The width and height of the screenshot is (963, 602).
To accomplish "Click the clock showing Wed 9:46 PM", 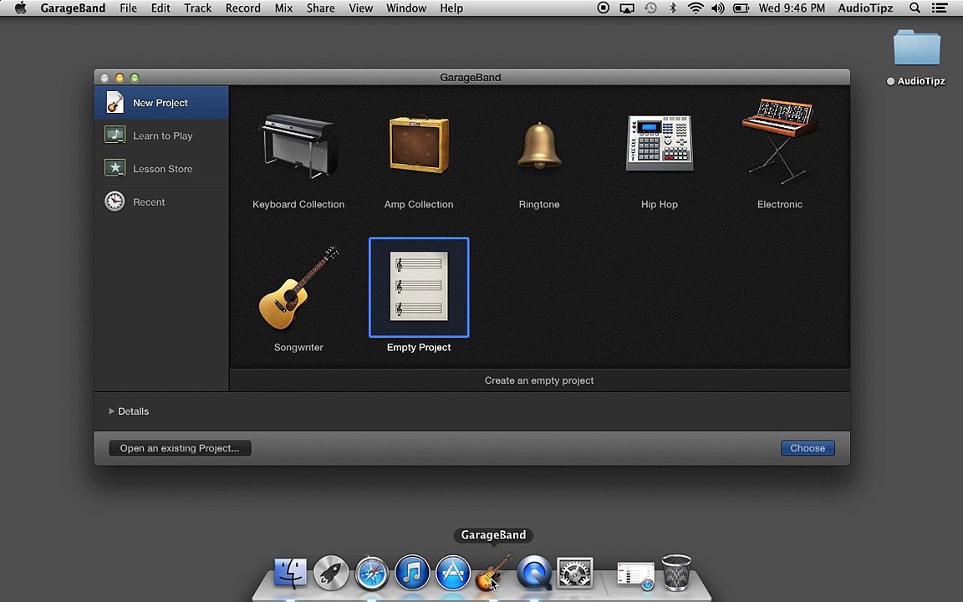I will pos(792,8).
